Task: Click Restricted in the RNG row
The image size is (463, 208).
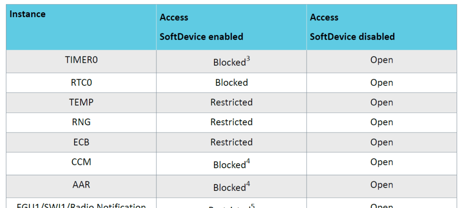Action: [x=231, y=122]
